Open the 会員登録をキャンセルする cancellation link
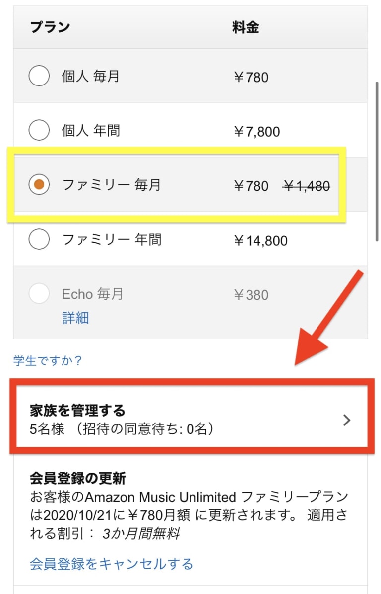The height and width of the screenshot is (594, 381). coord(109,564)
